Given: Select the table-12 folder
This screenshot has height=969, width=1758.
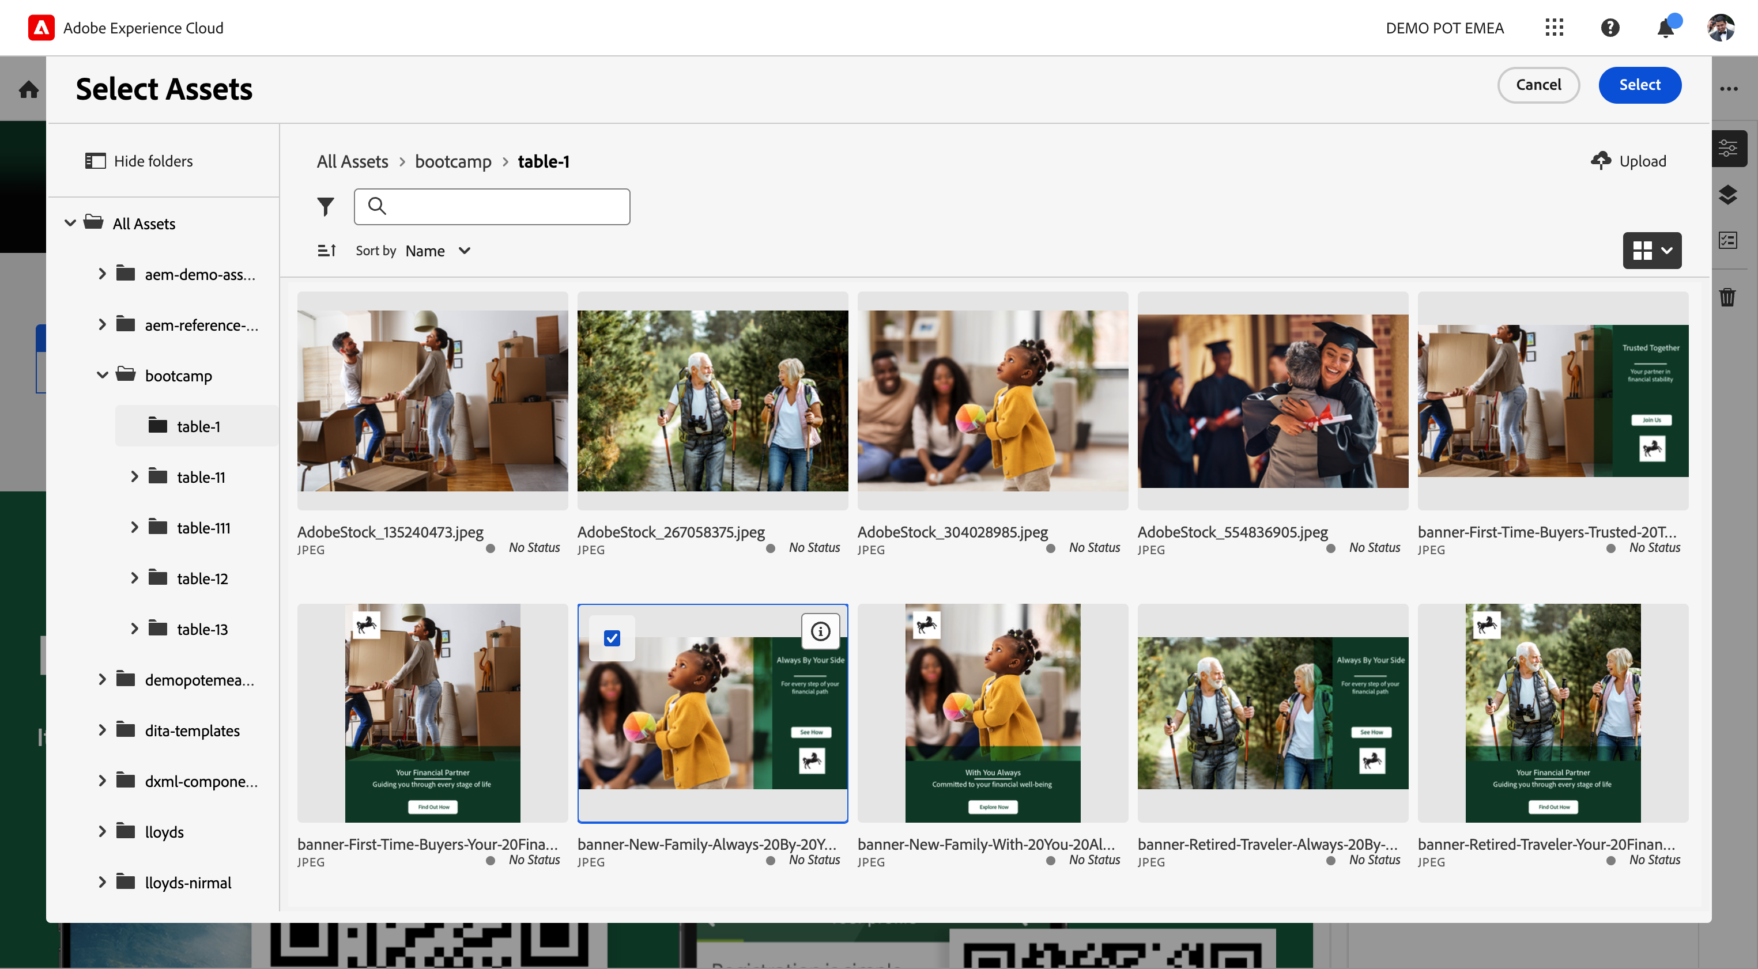Looking at the screenshot, I should pyautogui.click(x=202, y=578).
